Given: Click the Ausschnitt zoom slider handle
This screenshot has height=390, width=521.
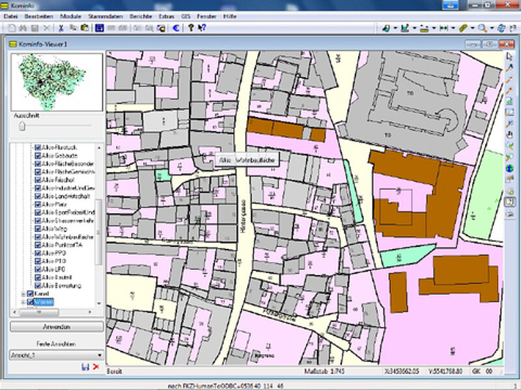Looking at the screenshot, I should point(22,126).
